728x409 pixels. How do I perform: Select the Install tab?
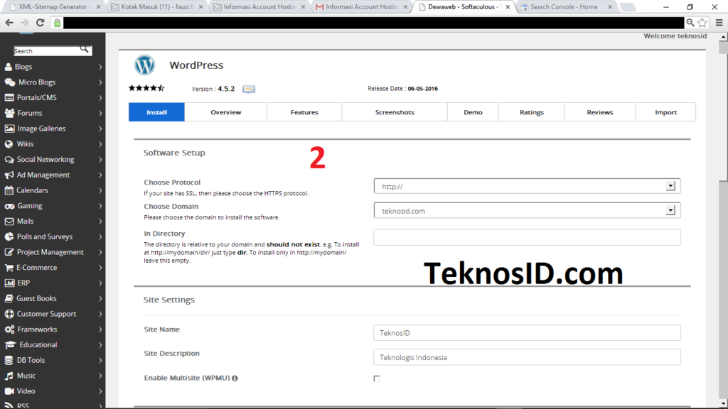coord(156,112)
